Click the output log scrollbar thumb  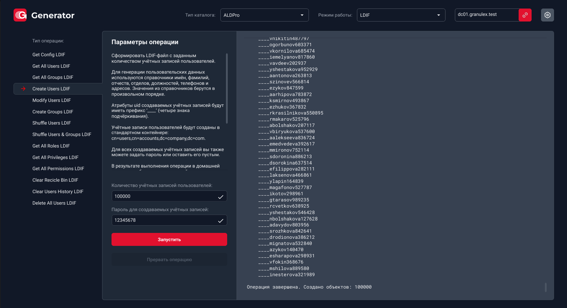546,287
